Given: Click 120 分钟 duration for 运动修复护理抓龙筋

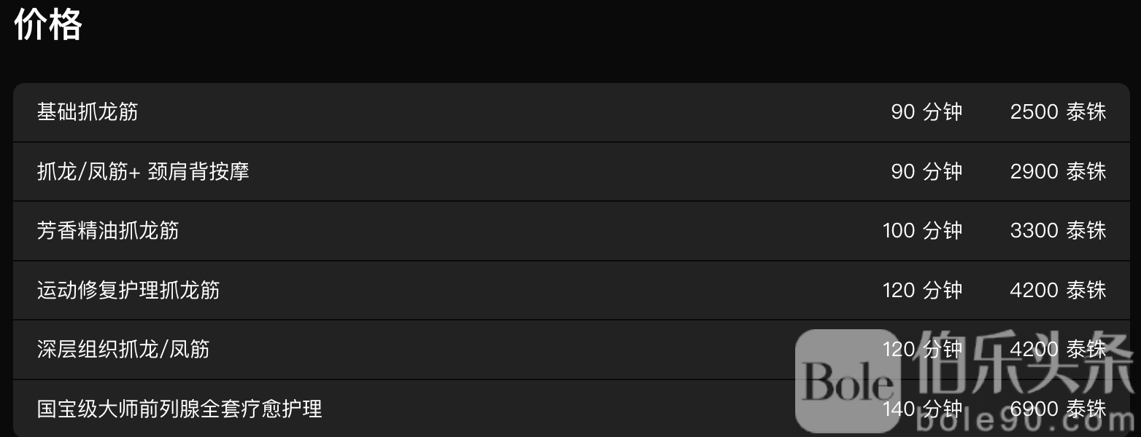Looking at the screenshot, I should [x=922, y=291].
